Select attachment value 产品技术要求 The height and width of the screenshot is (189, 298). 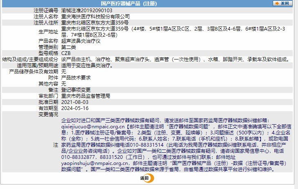tap(76, 77)
